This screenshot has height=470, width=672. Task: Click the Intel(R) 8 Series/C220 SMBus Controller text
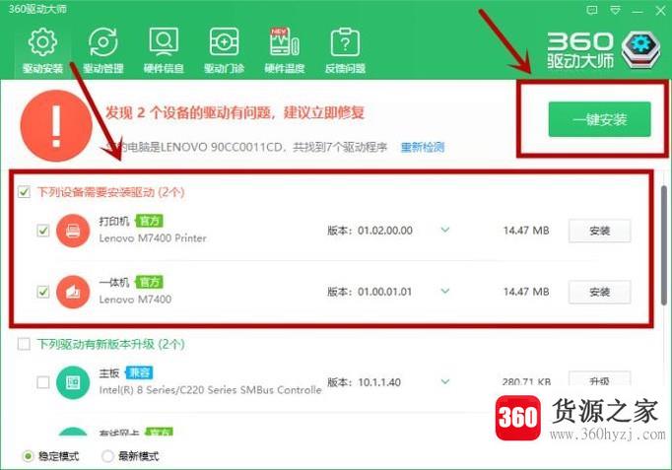pos(210,390)
